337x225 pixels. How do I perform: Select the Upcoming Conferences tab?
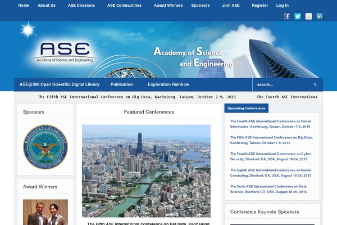coord(247,108)
